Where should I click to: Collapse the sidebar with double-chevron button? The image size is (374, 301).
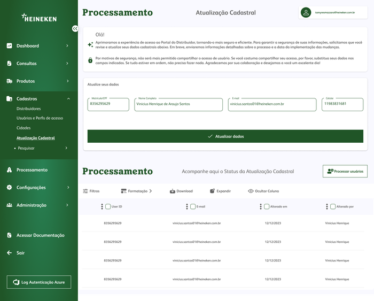(75, 29)
